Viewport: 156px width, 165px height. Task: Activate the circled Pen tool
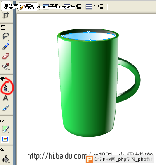point(5,88)
